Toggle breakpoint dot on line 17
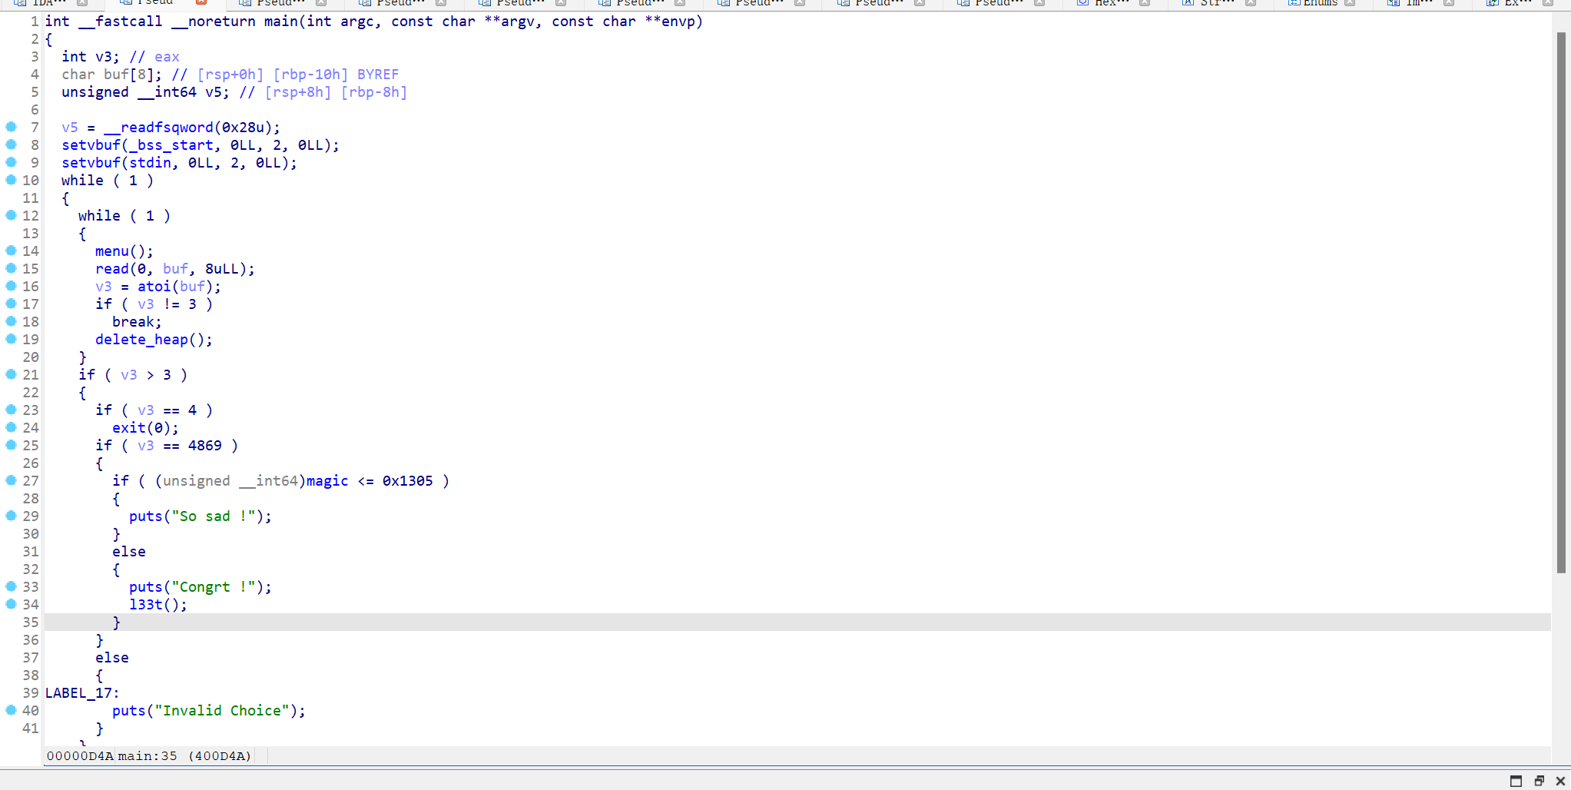The image size is (1571, 790). (11, 304)
